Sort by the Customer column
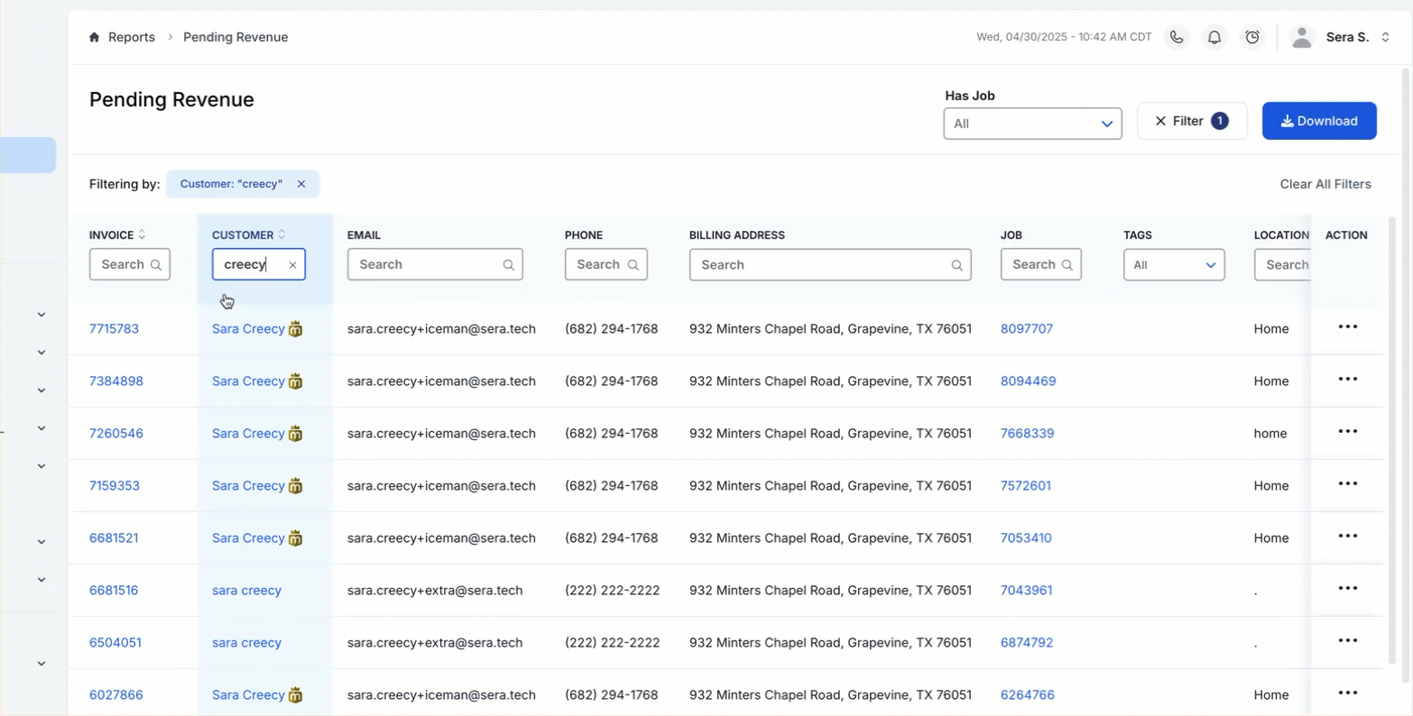1413x716 pixels. coord(282,234)
